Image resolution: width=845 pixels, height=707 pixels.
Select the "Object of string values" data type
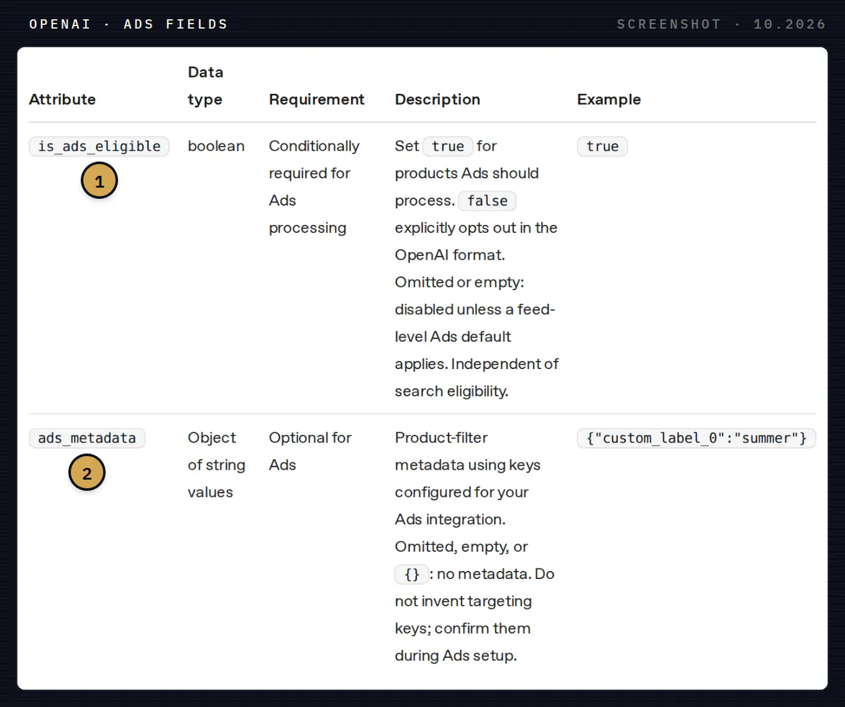click(x=217, y=465)
